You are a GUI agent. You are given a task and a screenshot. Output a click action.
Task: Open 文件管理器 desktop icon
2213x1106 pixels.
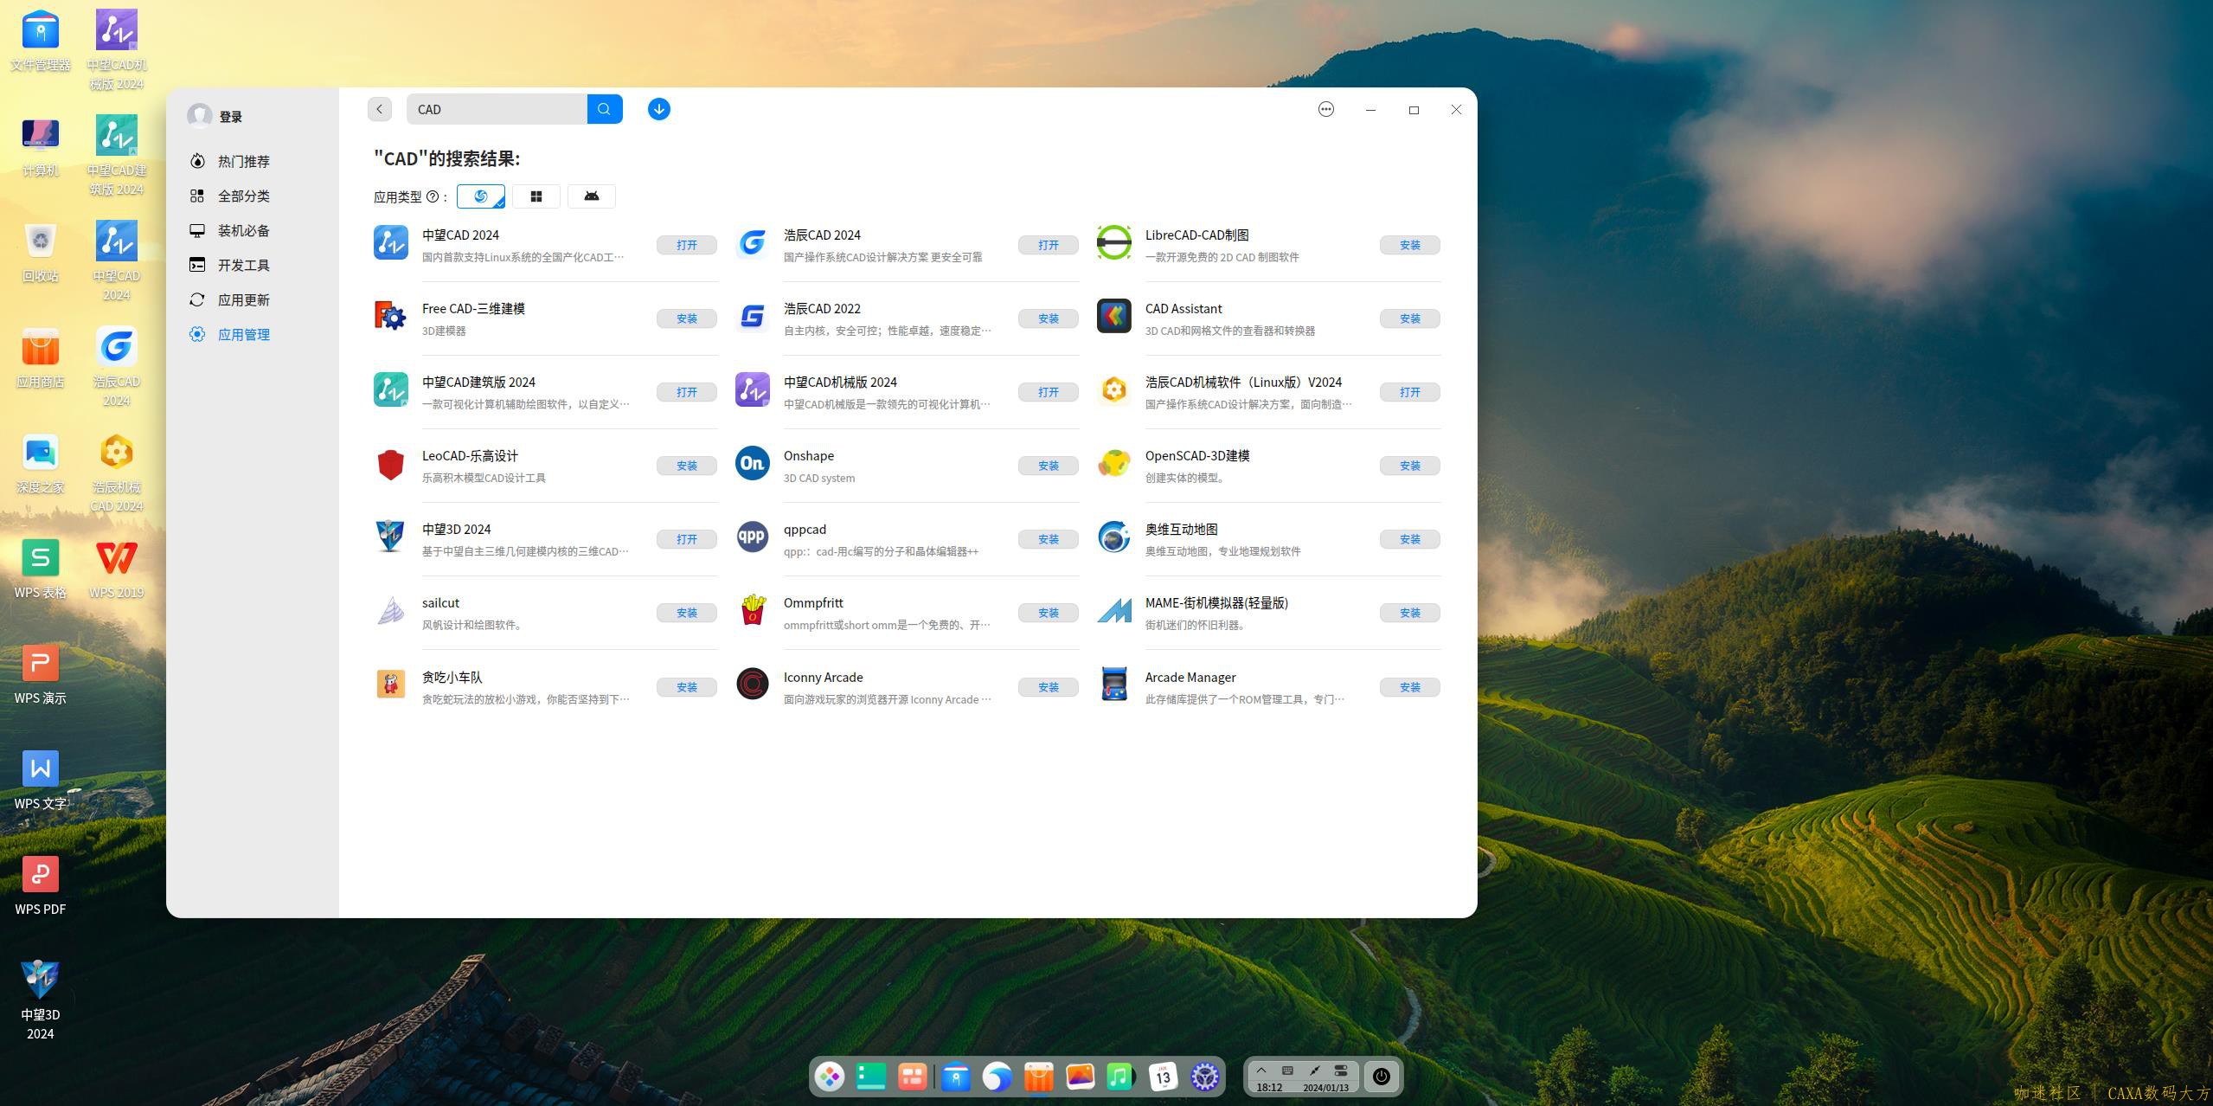40,42
